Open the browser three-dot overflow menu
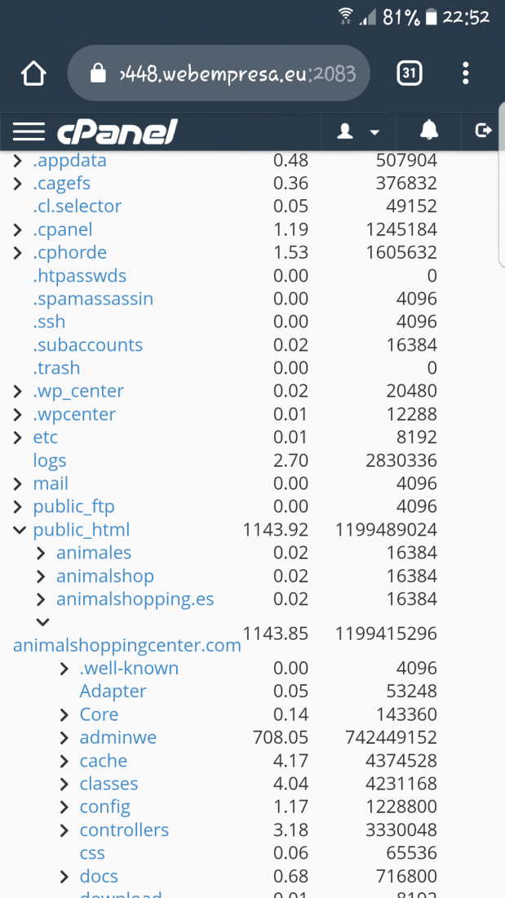505x898 pixels. coord(466,73)
